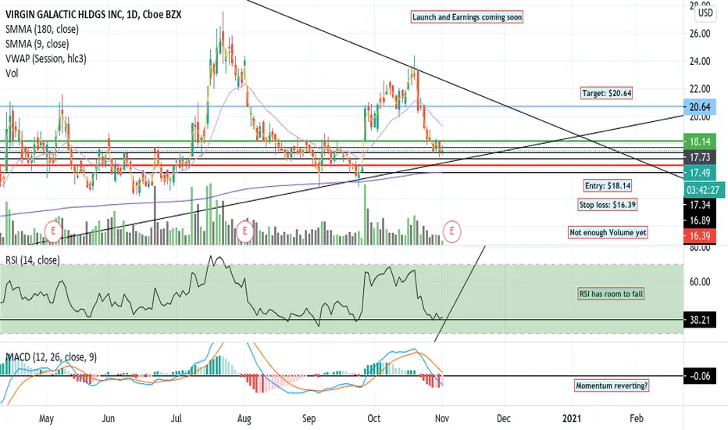Click the 'Momentum reverting?' annotation
Viewport: 728px width, 430px height.
(x=612, y=385)
